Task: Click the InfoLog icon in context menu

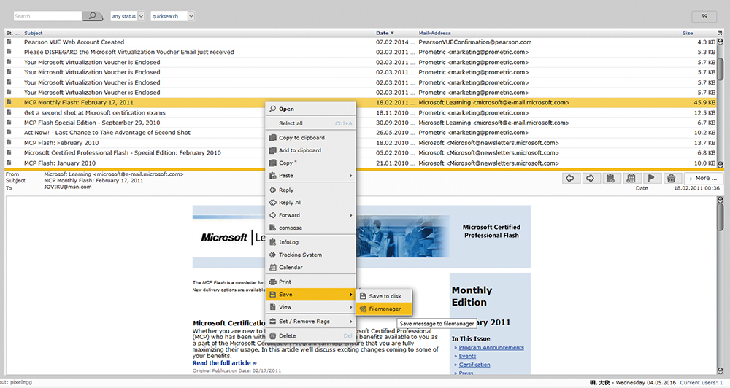Action: tap(273, 242)
